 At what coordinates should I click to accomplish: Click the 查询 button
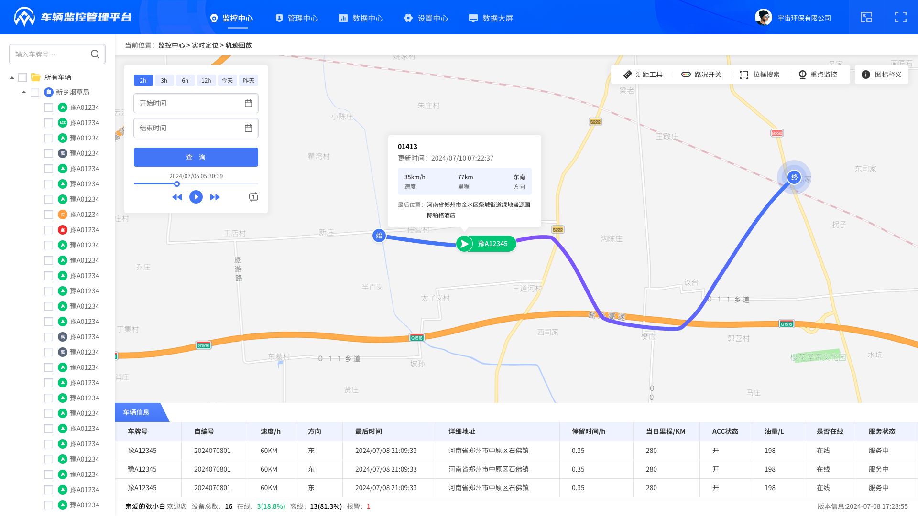(196, 157)
